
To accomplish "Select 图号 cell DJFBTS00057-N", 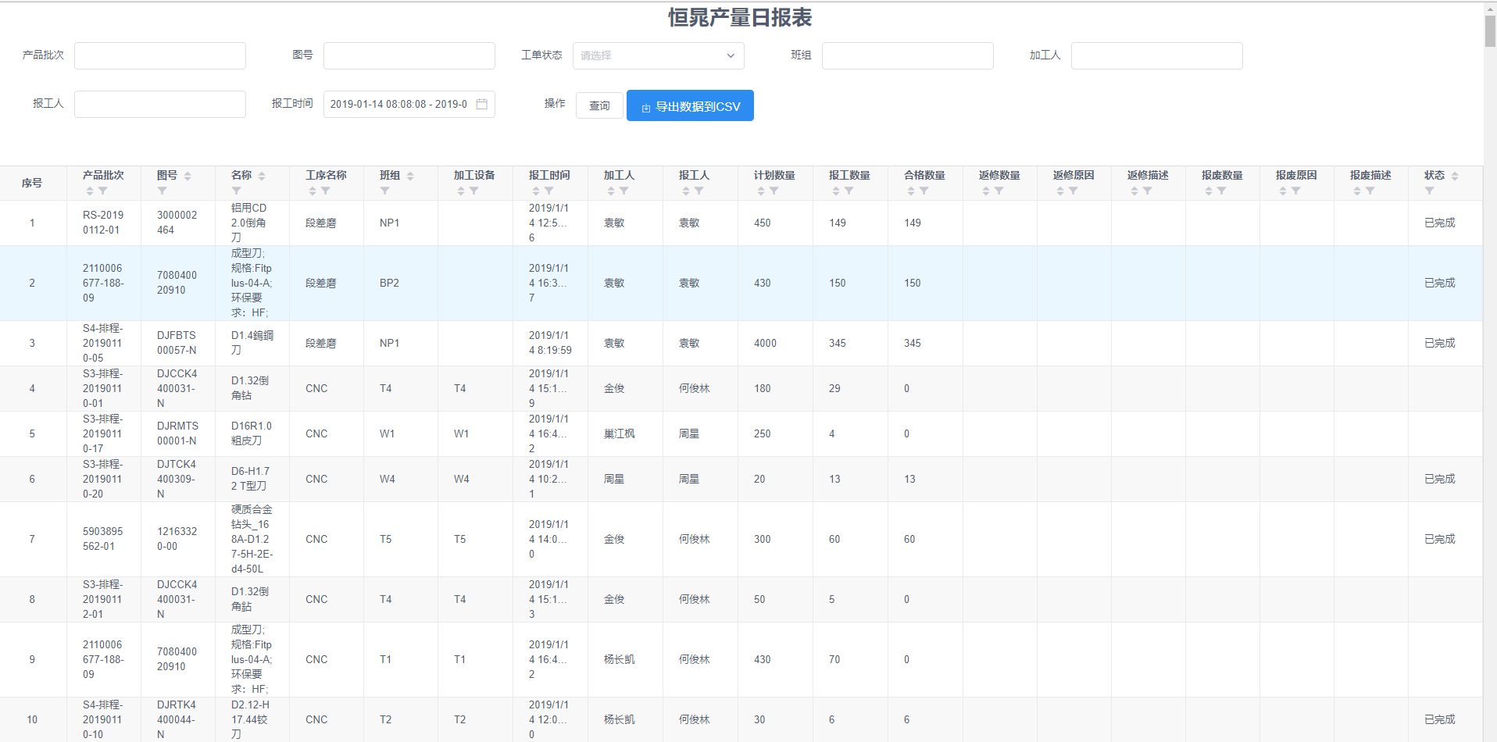I will click(x=177, y=343).
